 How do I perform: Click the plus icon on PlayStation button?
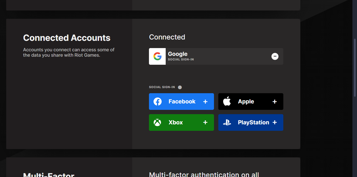pos(275,122)
